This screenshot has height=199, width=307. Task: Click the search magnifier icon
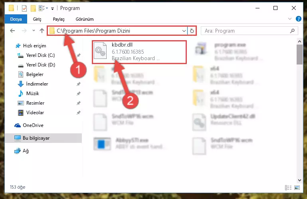[292, 31]
